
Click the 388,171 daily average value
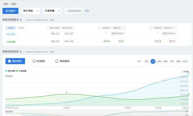pos(55,34)
